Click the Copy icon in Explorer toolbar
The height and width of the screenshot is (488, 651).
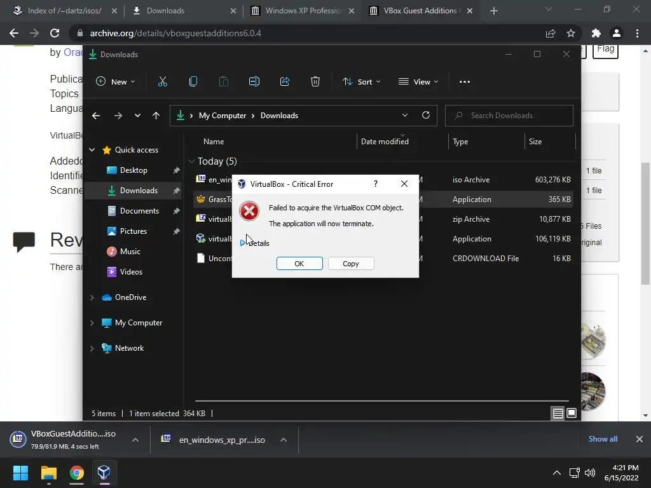193,82
